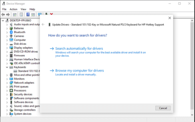Click the Cancel button

163,108
